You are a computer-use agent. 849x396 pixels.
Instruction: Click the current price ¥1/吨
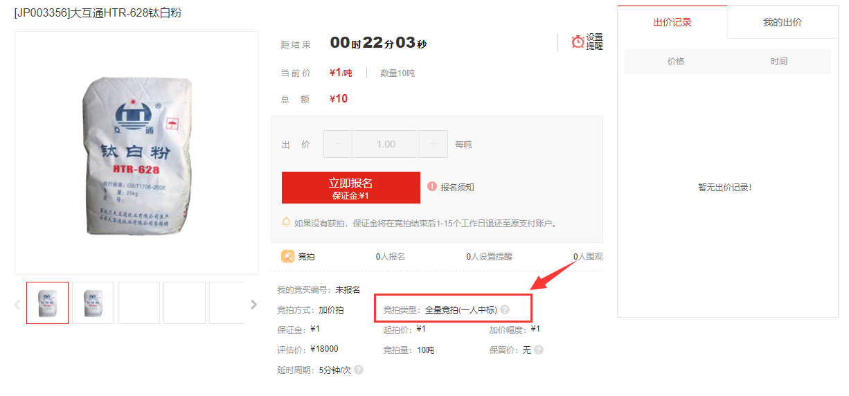(341, 73)
